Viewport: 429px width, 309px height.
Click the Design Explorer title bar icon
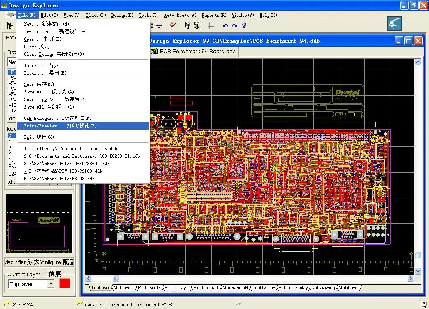4,5
